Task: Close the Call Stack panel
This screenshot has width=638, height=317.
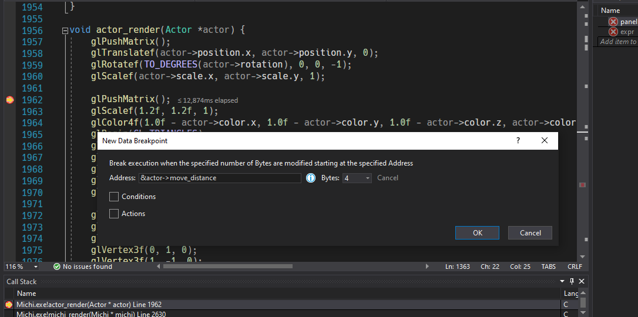Action: click(582, 281)
